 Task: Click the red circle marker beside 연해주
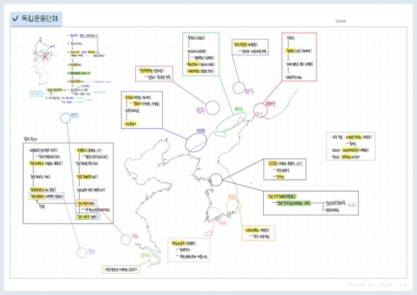260,110
